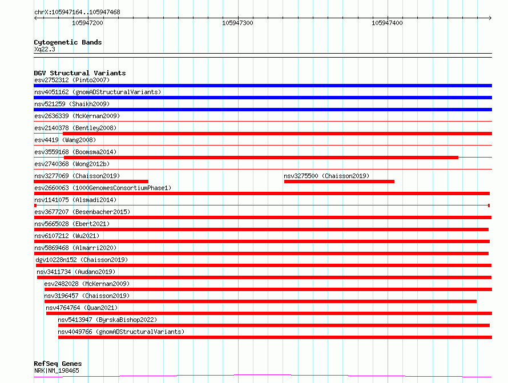This screenshot has height=383, width=508.
Task: Click the magenta NRK gene line
Action: click(x=263, y=376)
